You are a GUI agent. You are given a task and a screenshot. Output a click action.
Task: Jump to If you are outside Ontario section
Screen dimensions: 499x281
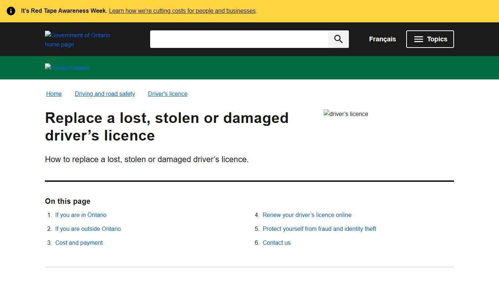click(88, 229)
